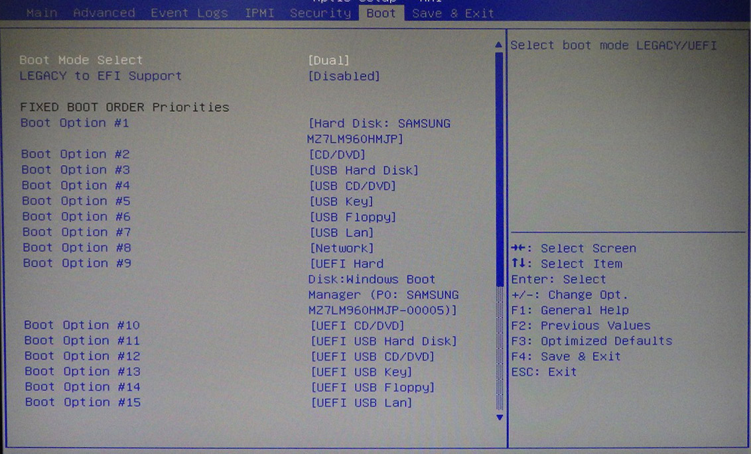Screen dimensions: 751x454
Task: Switch to the Advanced tab
Action: pos(103,13)
